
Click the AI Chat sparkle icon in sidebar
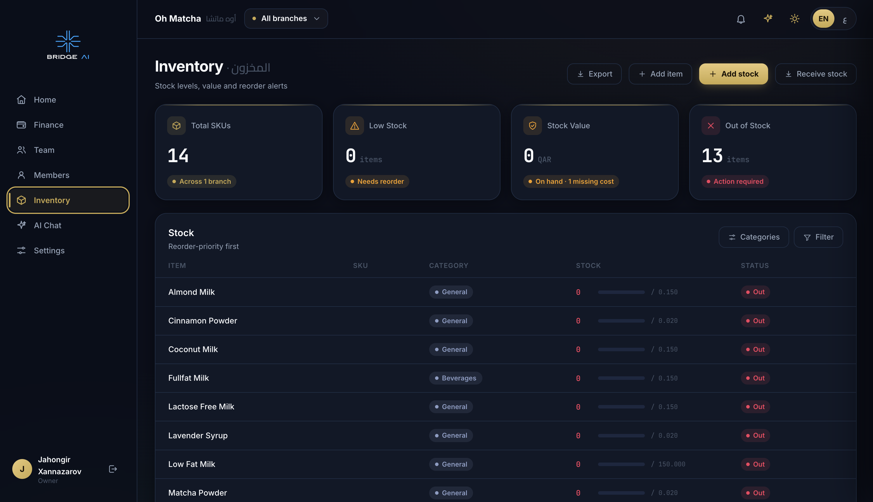click(21, 225)
